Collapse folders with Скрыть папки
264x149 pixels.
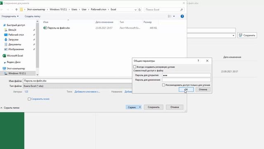10,108
